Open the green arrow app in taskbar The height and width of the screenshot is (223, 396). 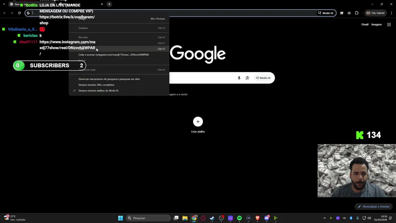pyautogui.click(x=276, y=218)
